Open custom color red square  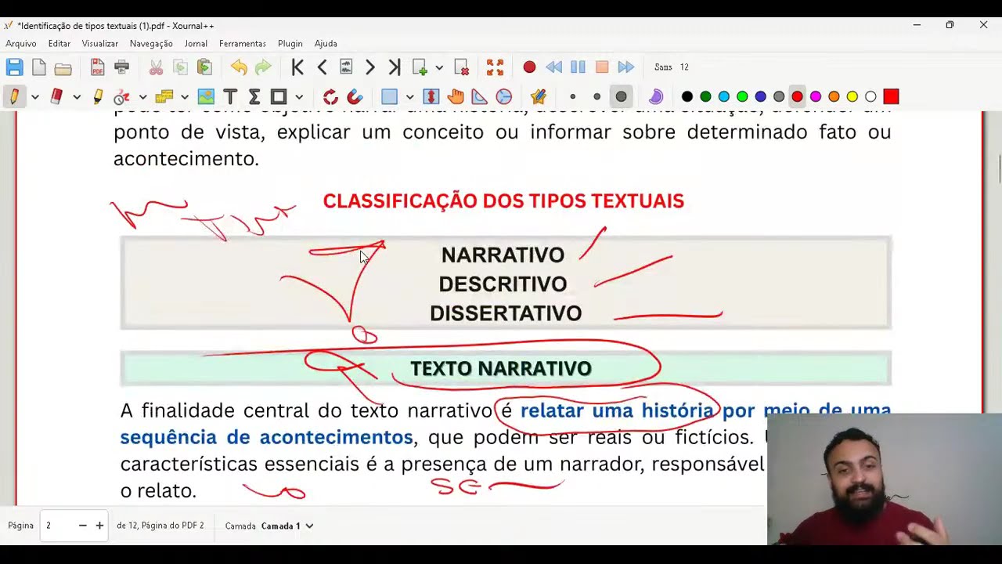pos(891,97)
